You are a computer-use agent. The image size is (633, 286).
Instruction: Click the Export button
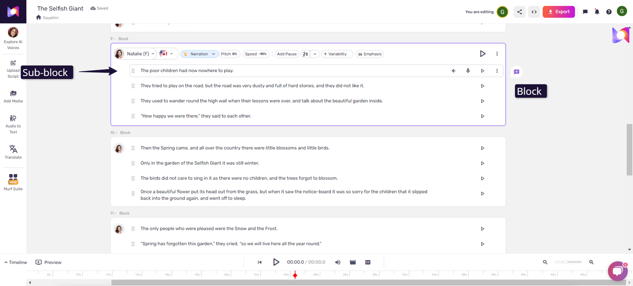[558, 12]
